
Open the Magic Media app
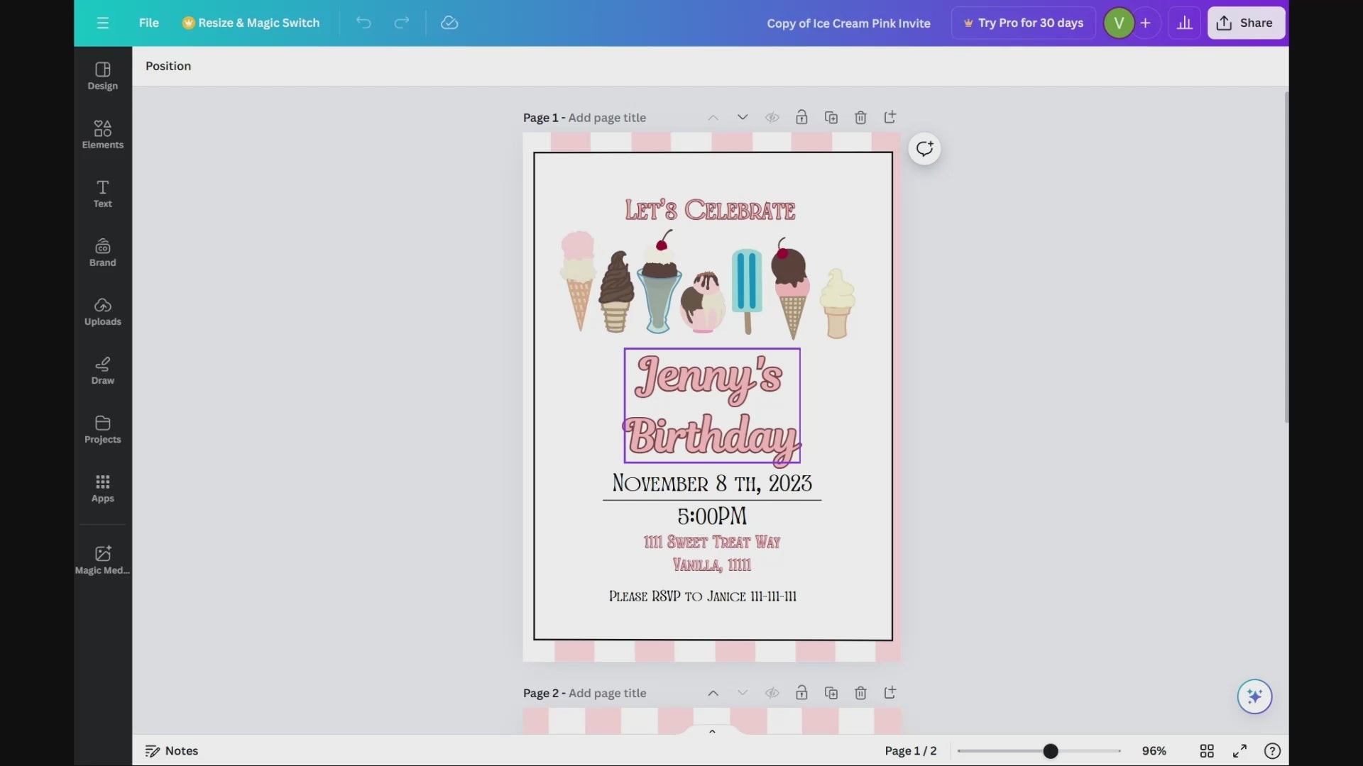[x=103, y=560]
